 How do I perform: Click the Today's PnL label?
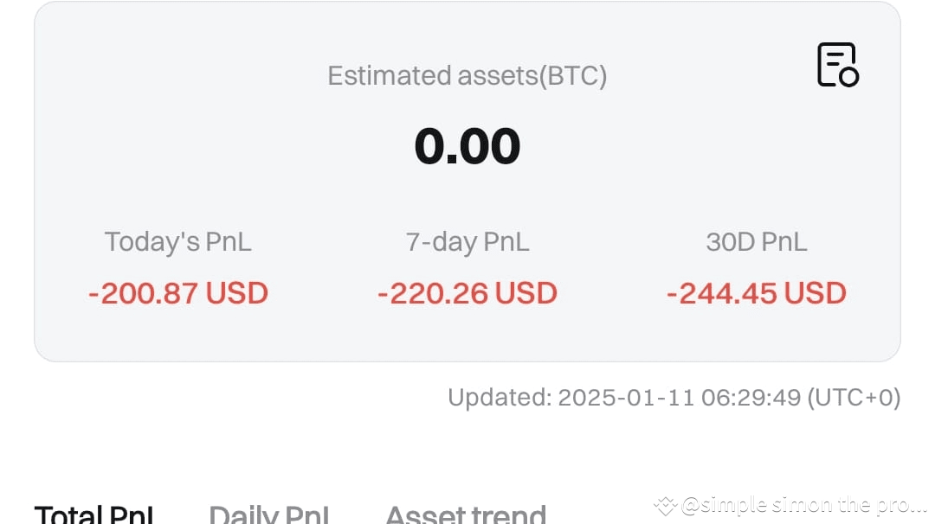tap(177, 242)
